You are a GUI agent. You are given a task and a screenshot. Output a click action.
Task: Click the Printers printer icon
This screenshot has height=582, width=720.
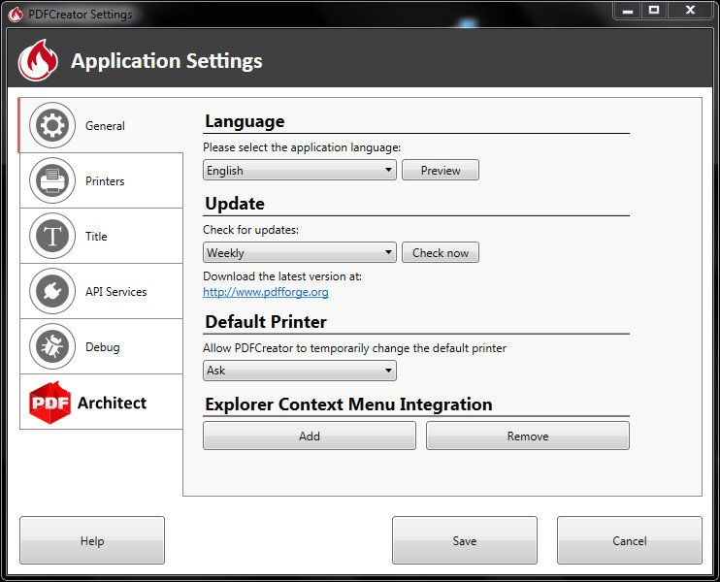click(52, 180)
